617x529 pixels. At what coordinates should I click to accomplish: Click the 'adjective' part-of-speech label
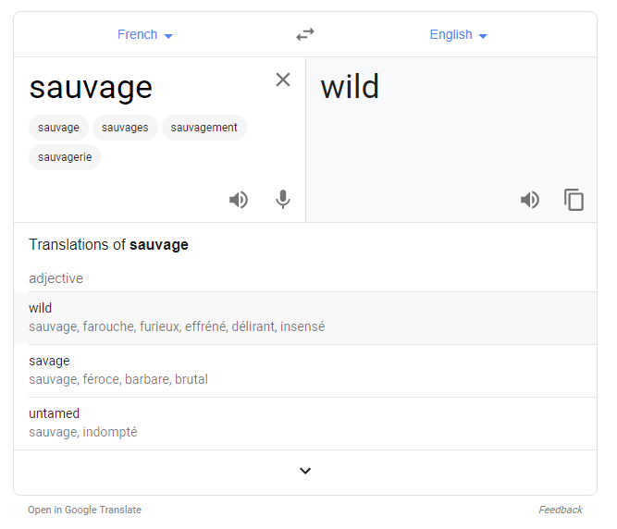pos(56,278)
